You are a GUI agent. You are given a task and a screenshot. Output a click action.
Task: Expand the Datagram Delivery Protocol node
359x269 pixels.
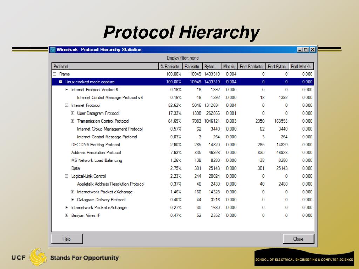click(73, 200)
